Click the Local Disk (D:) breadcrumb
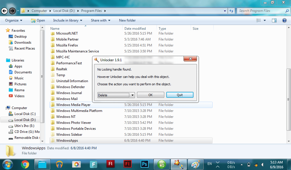 pos(64,11)
